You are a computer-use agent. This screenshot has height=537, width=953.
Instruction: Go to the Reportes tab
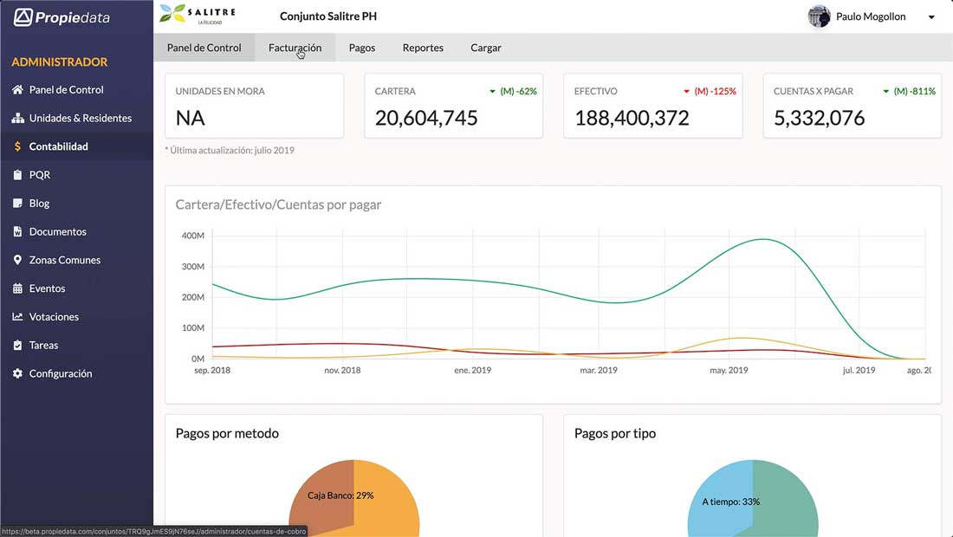pyautogui.click(x=423, y=48)
